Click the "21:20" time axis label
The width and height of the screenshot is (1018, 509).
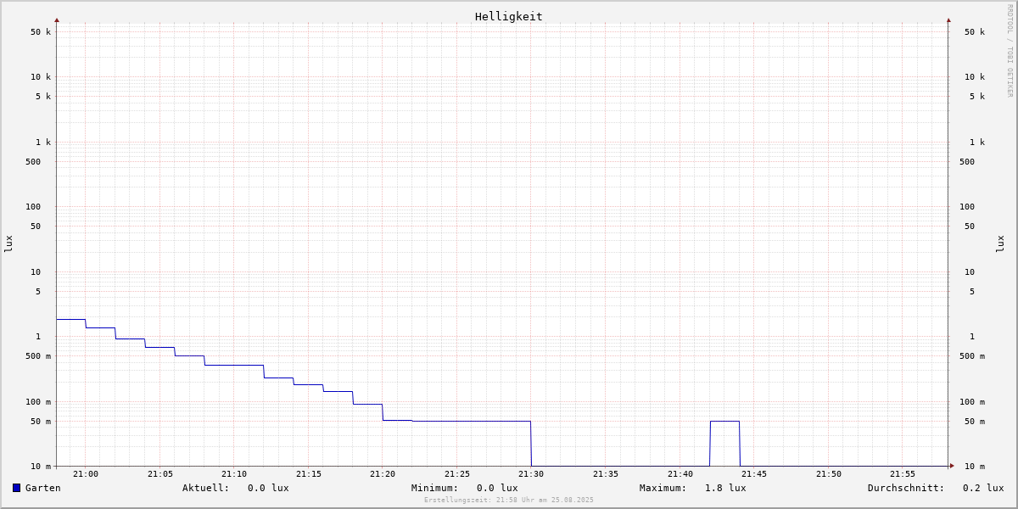pyautogui.click(x=383, y=474)
